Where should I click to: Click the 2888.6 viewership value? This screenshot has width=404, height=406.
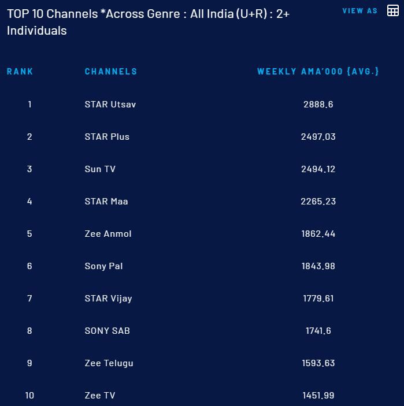click(x=318, y=105)
